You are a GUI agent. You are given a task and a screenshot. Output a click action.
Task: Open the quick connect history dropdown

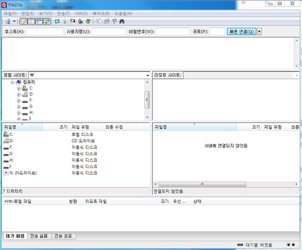(260, 32)
